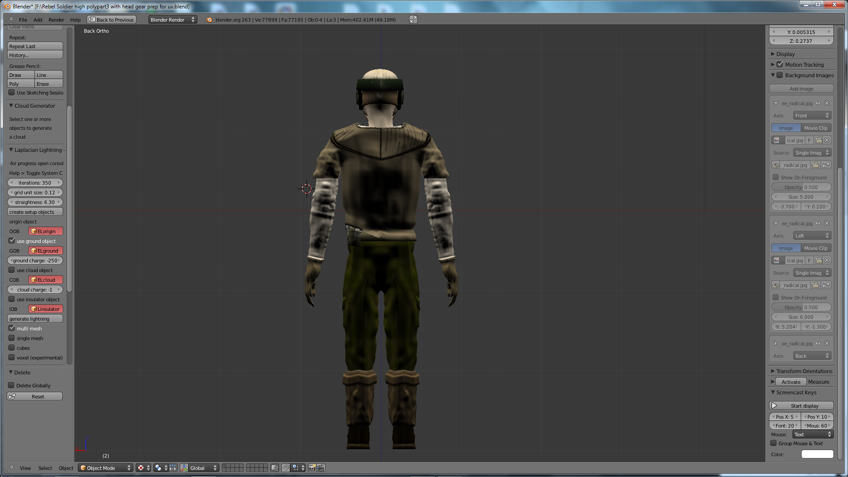Check single mesh option
The height and width of the screenshot is (477, 848).
point(12,338)
